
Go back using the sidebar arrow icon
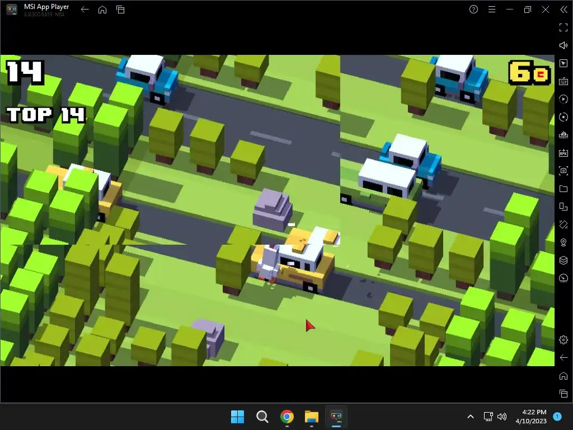pyautogui.click(x=563, y=358)
